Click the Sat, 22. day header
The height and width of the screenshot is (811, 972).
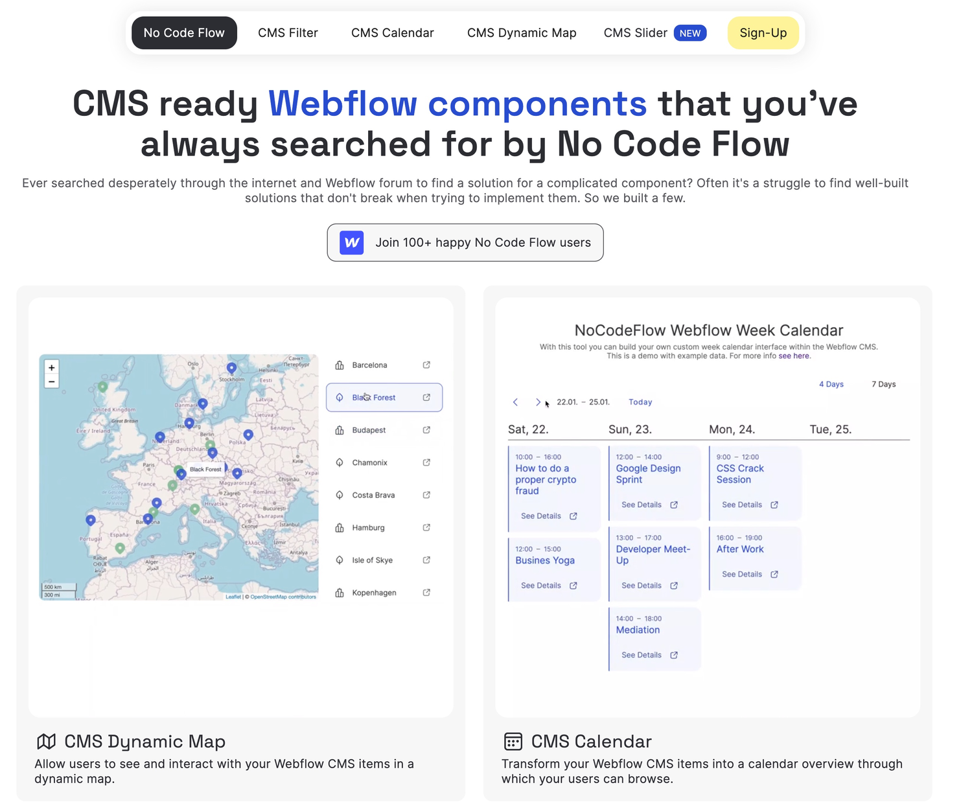(528, 429)
